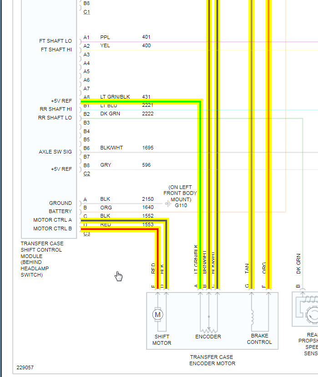
Task: Select circuit number 2222
Action: (148, 114)
